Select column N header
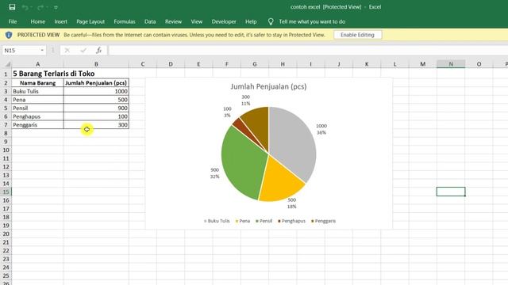Screen dimensions: 508x285 pyautogui.click(x=451, y=64)
